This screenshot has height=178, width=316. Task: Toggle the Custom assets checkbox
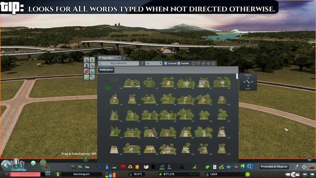pyautogui.click(x=165, y=63)
